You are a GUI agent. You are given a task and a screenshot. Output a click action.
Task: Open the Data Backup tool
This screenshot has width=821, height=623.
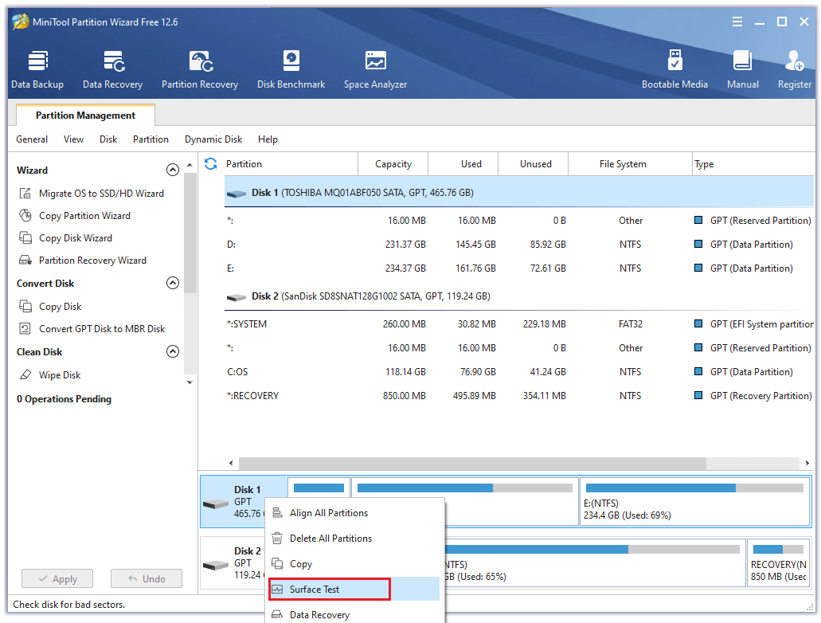[37, 69]
